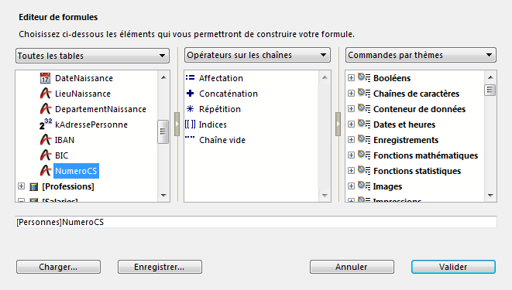This screenshot has height=290, width=512.
Task: Click the Affectation operator icon
Action: pos(190,78)
